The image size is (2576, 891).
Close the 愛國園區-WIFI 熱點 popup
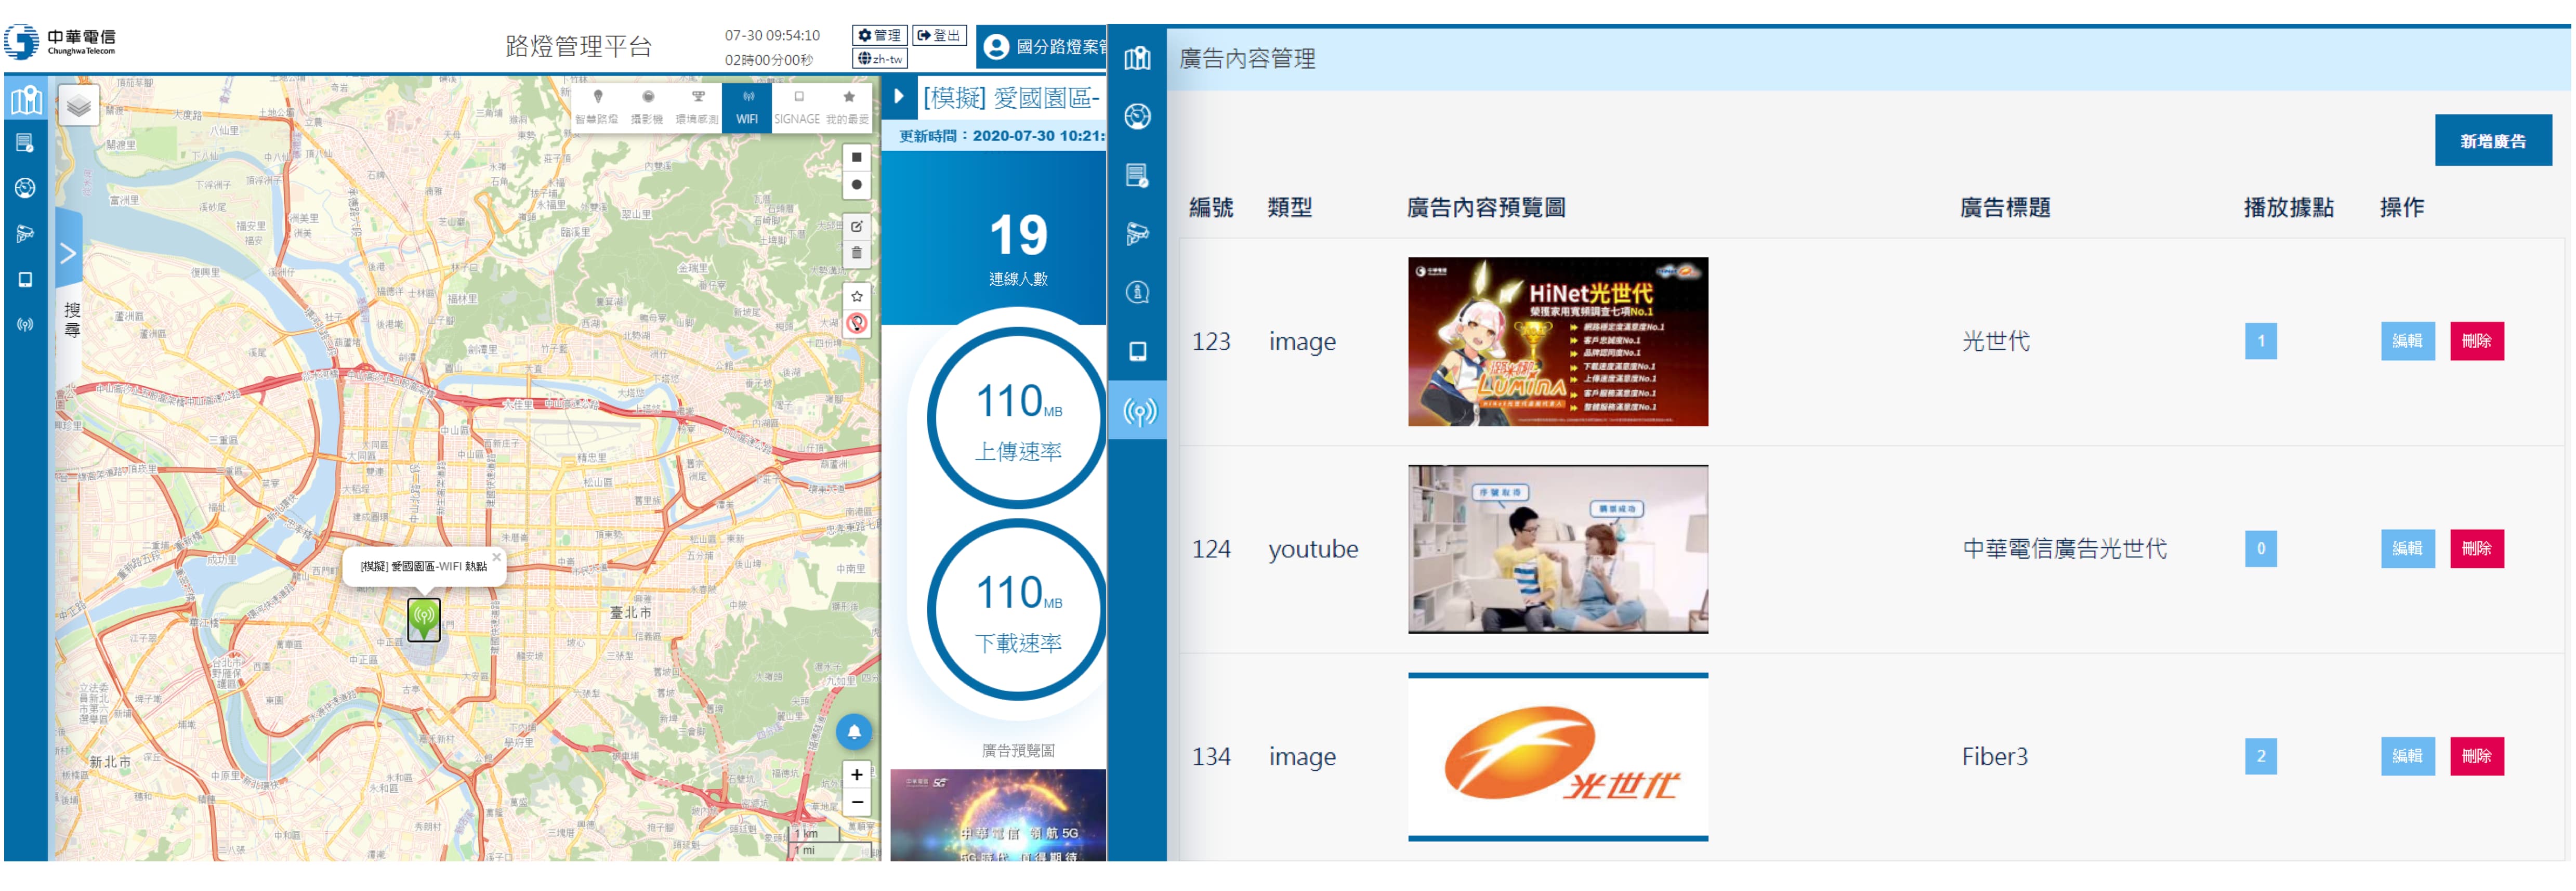coord(496,557)
